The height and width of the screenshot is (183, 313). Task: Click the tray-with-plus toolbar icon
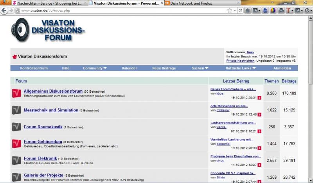[x=281, y=11]
